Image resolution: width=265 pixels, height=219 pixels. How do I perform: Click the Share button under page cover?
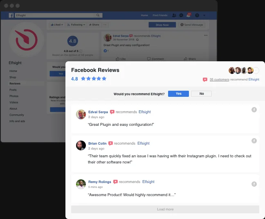coord(94,25)
